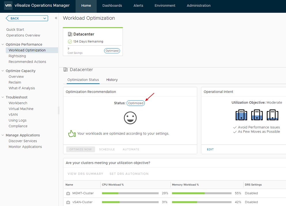This screenshot has height=206, width=286.
Task: Select the Optimization Status tab
Action: coord(83,80)
